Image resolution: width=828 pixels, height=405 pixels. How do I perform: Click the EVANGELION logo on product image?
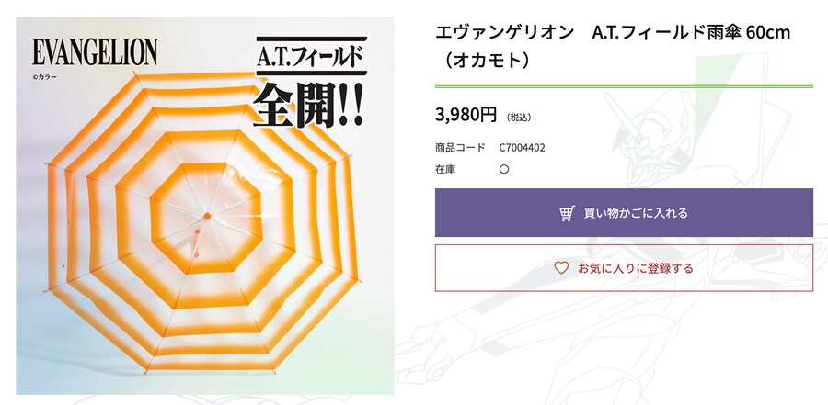click(95, 52)
